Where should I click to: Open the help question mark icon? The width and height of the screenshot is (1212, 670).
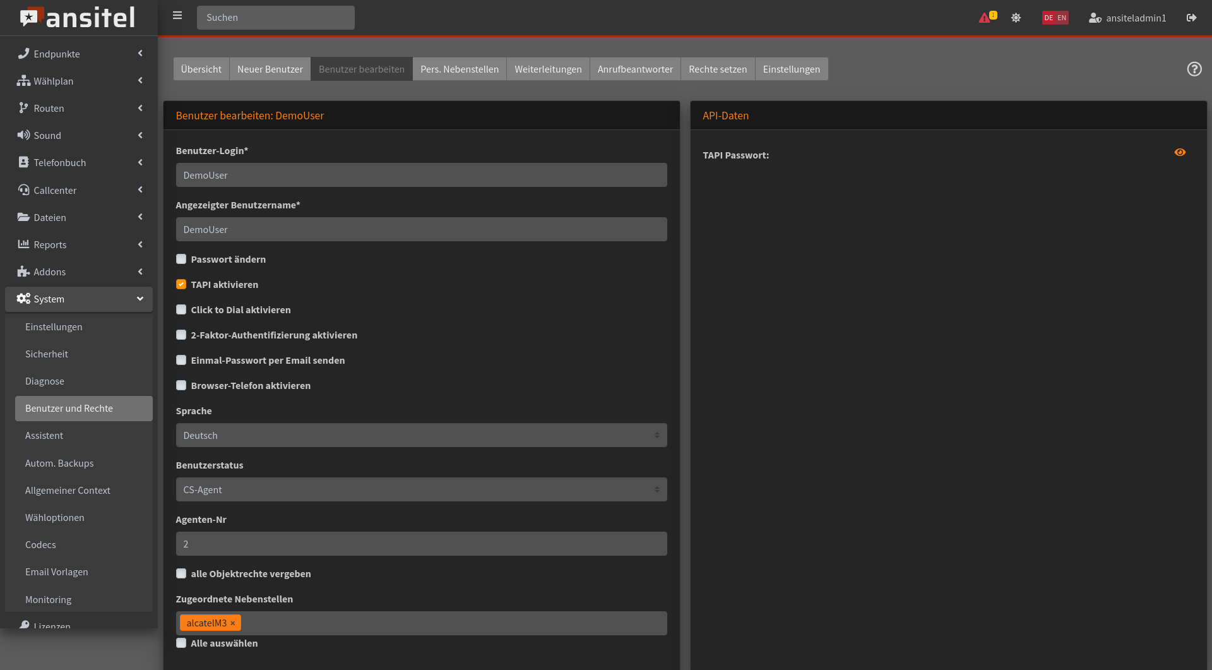click(x=1194, y=69)
